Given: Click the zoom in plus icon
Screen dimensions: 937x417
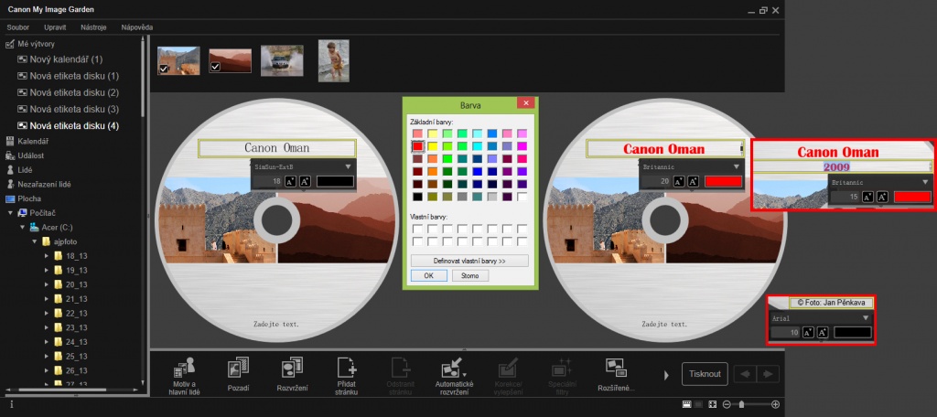Looking at the screenshot, I should (x=776, y=404).
